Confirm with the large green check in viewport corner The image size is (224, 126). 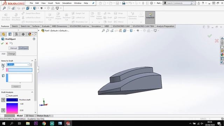coord(210,36)
